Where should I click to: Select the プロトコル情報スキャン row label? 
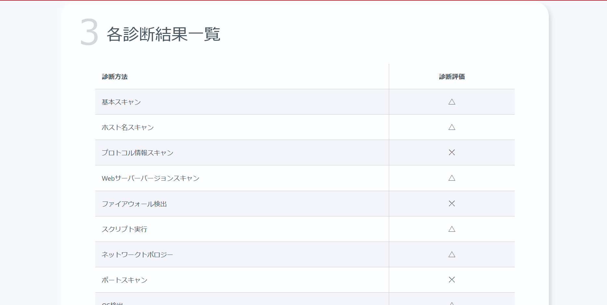pos(138,153)
